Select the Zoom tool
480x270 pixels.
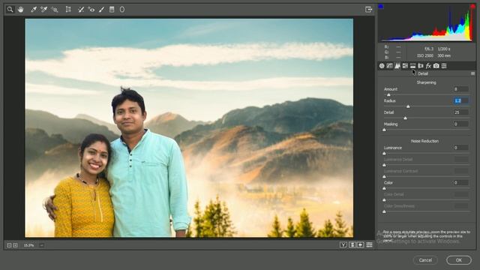pos(10,10)
